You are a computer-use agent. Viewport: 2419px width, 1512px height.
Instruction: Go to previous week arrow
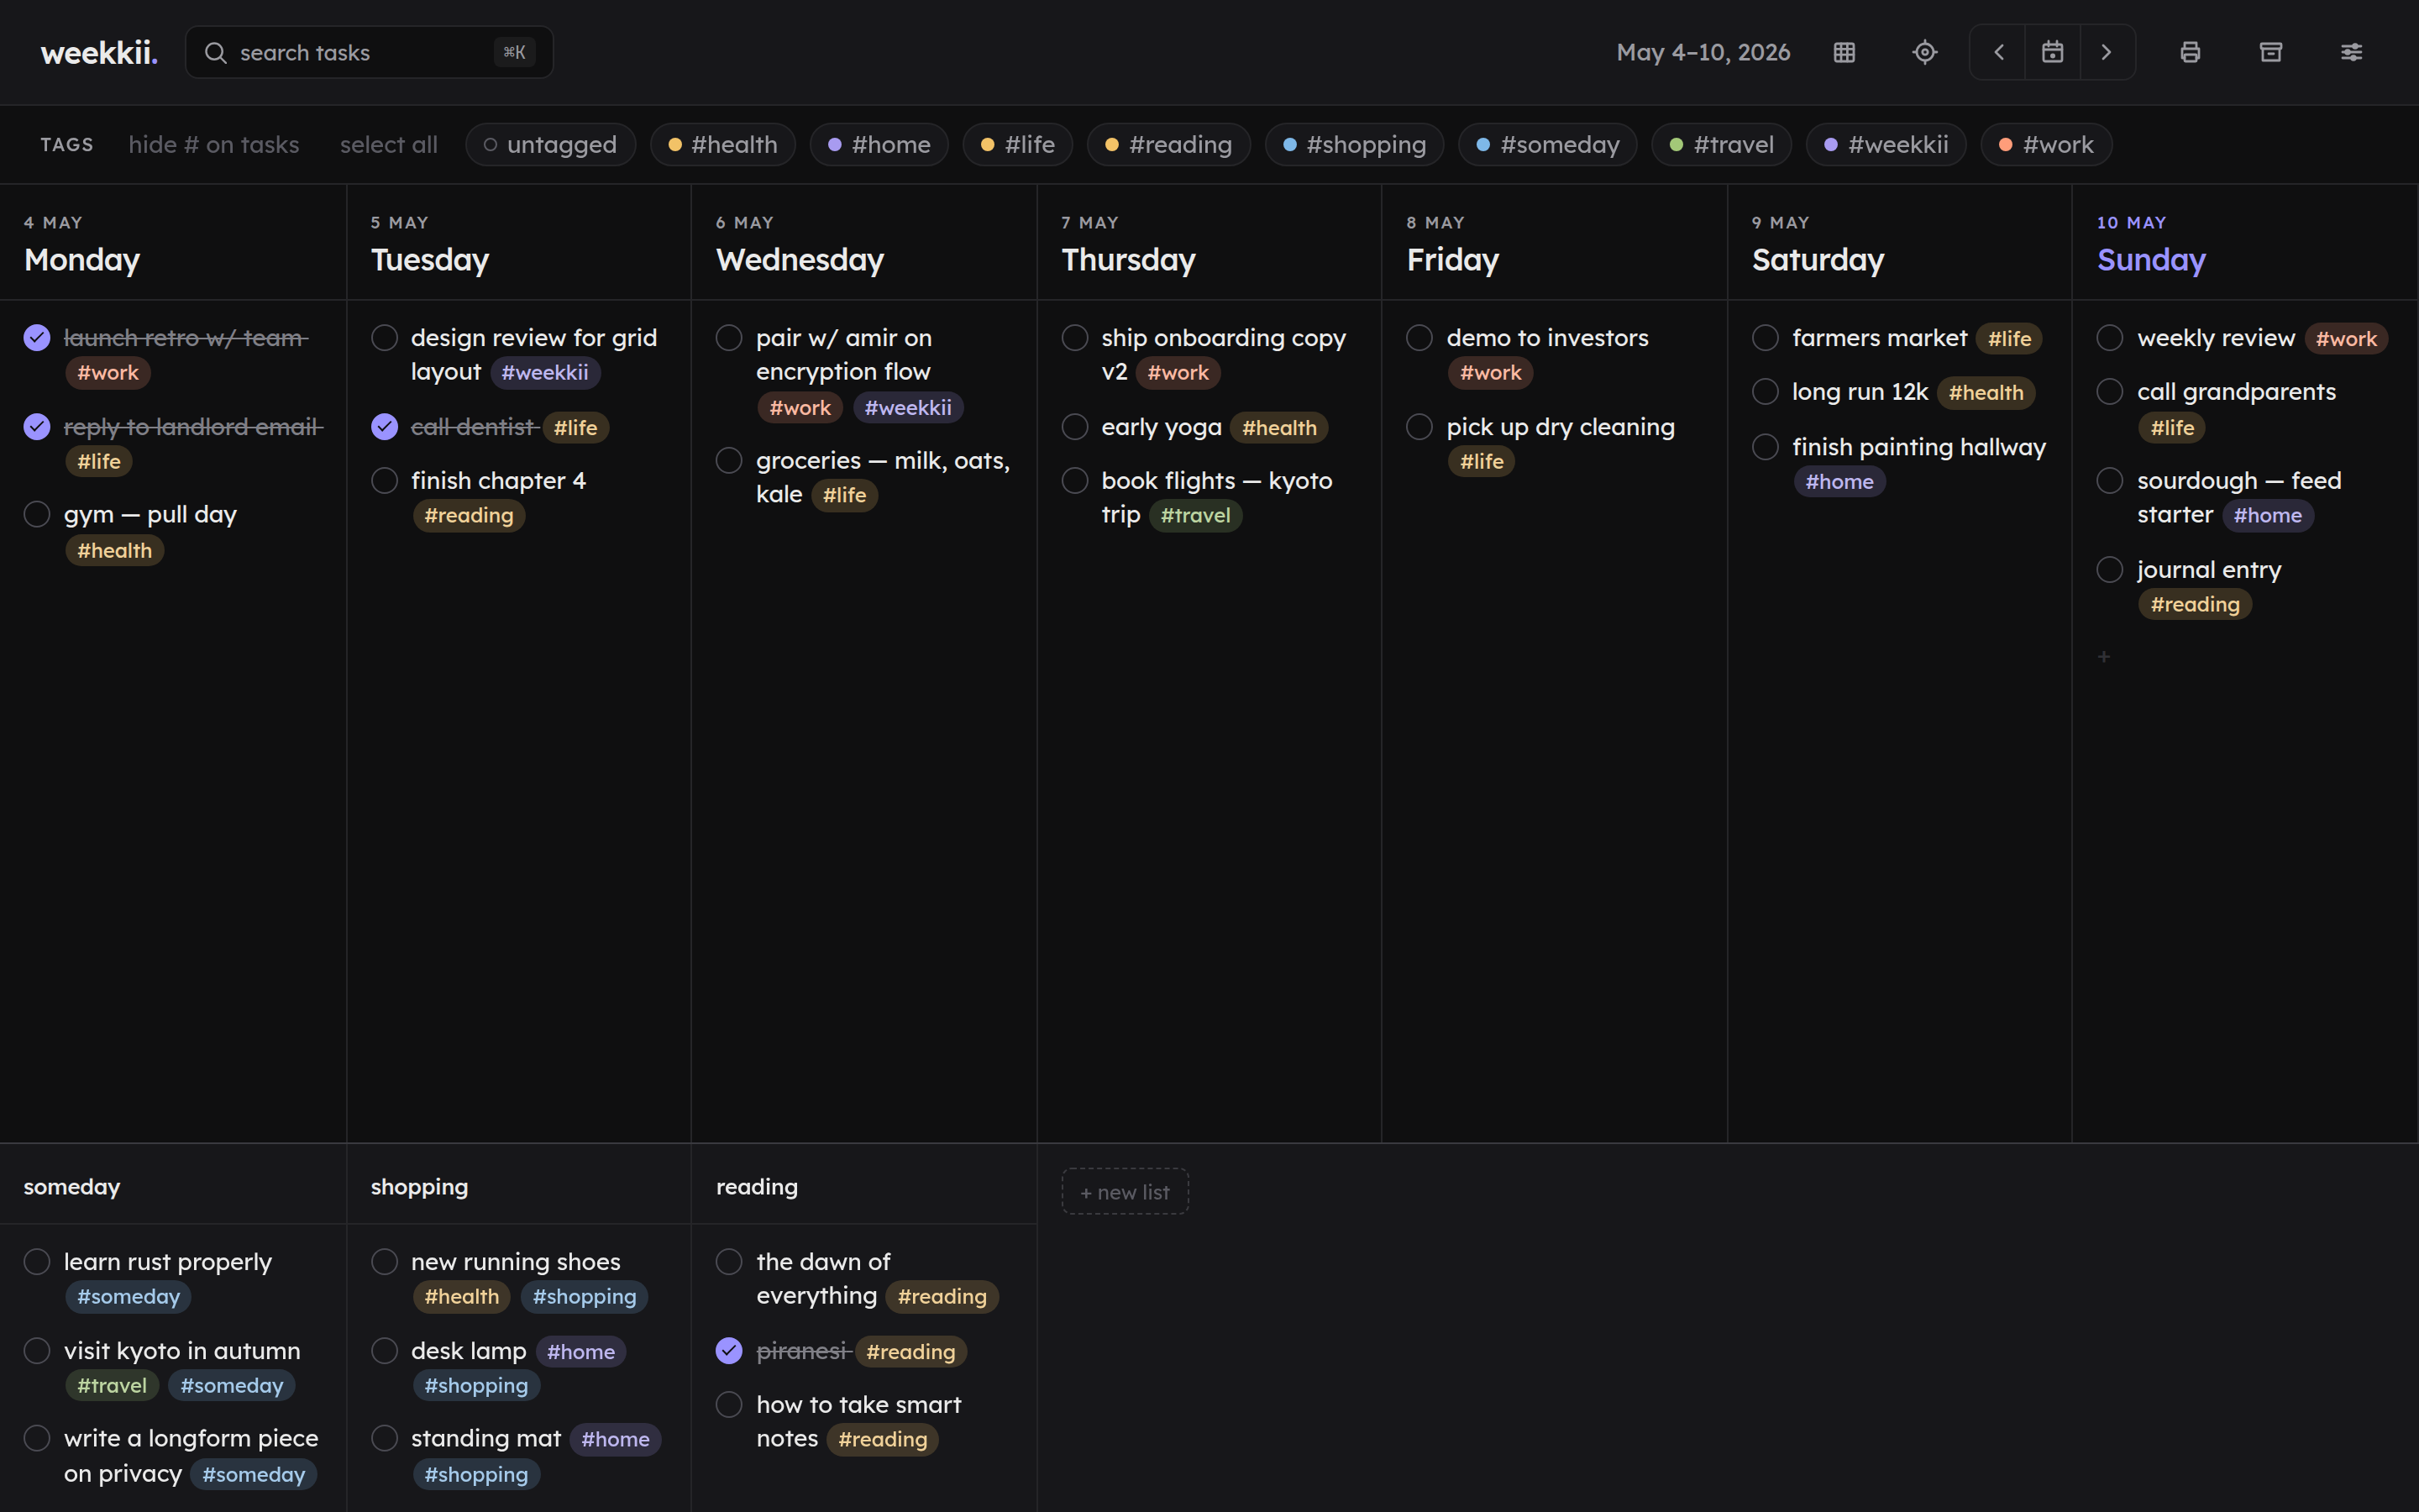(x=1998, y=52)
